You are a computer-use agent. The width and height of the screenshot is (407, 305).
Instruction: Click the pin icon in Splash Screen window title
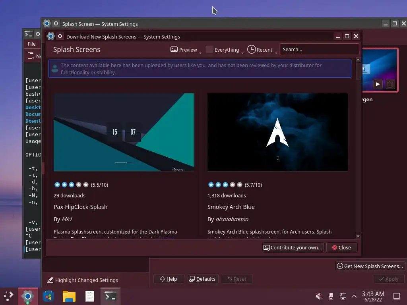56,23
